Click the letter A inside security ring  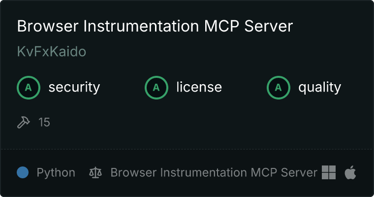tap(29, 88)
